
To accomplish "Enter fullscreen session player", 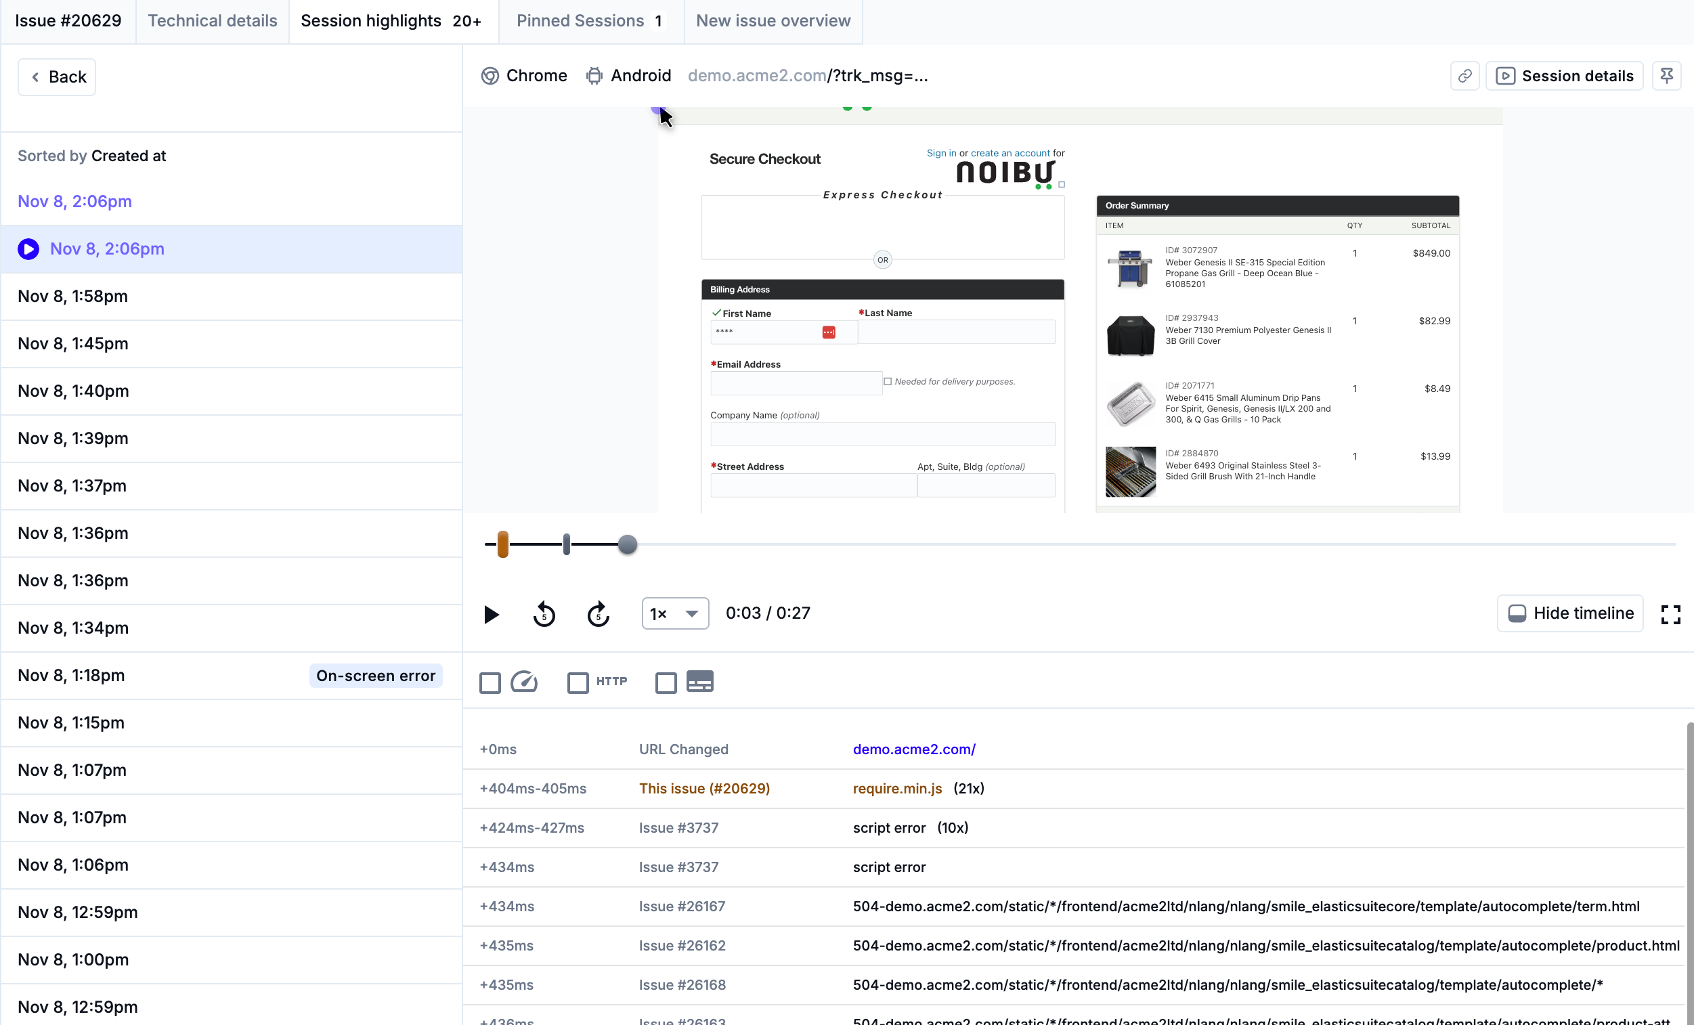I will (1670, 614).
